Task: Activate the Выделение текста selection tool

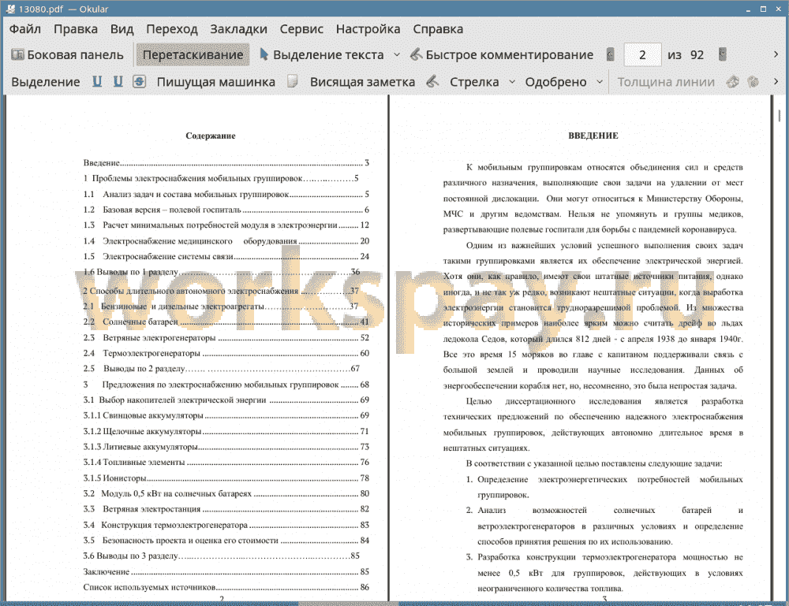Action: [322, 55]
